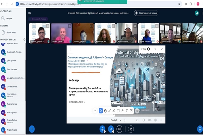Bookmark this page with star icon
This screenshot has height=135, width=203.
coord(179,4)
